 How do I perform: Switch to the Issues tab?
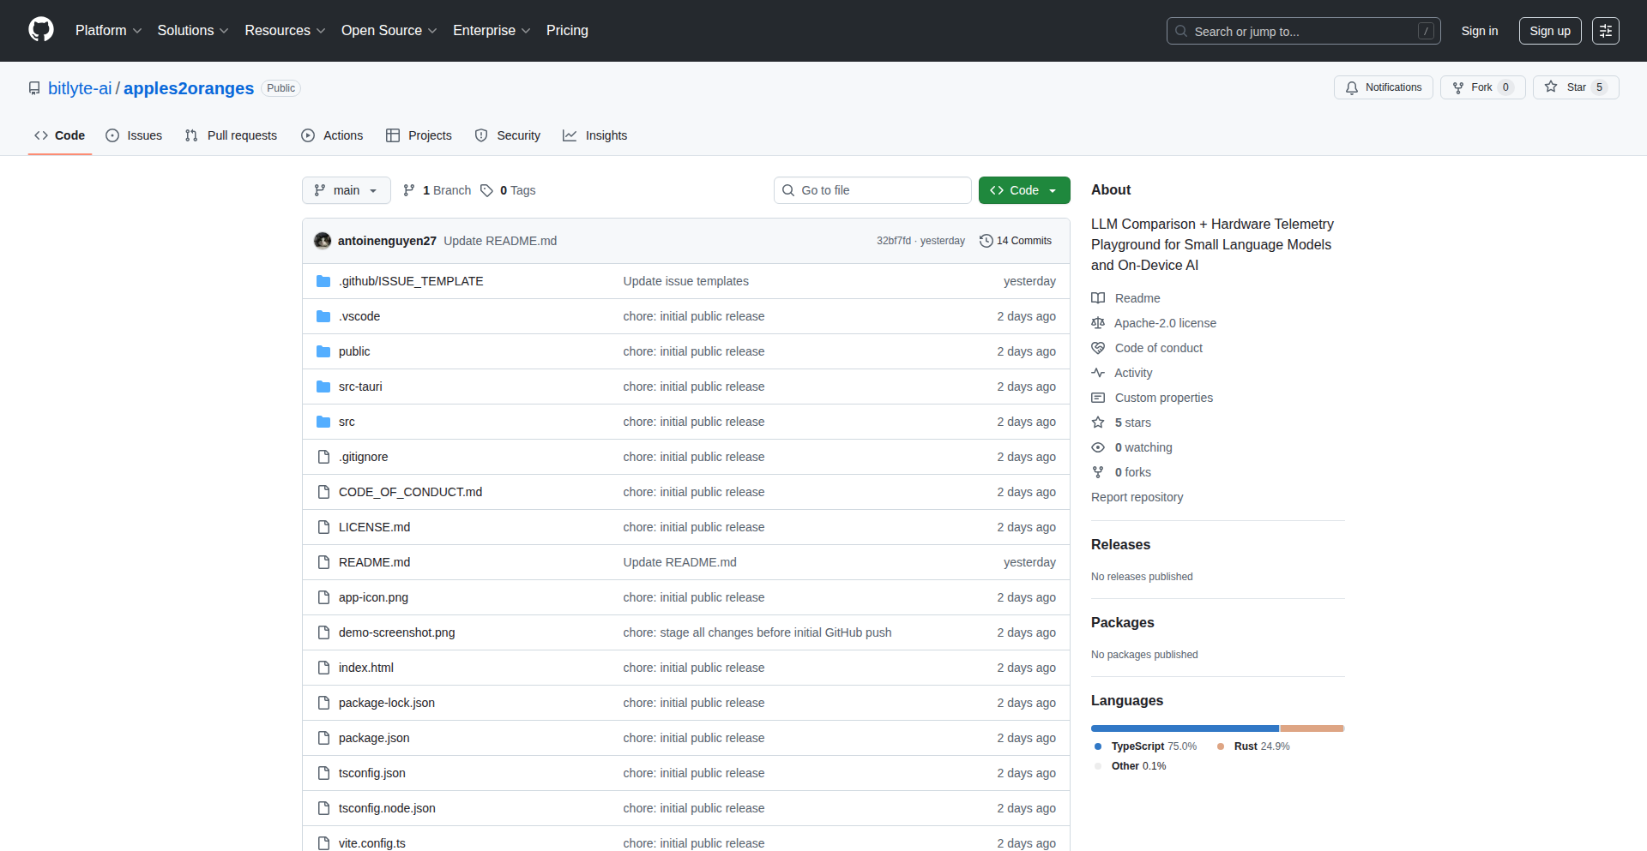(x=134, y=135)
